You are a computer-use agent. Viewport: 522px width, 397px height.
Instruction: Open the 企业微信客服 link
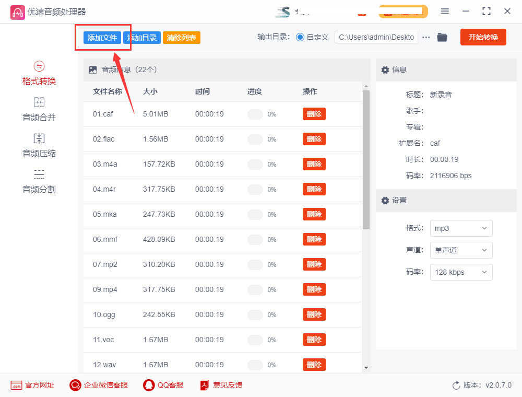[99, 385]
